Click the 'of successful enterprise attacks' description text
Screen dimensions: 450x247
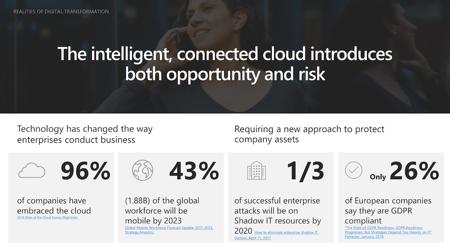coord(278,210)
